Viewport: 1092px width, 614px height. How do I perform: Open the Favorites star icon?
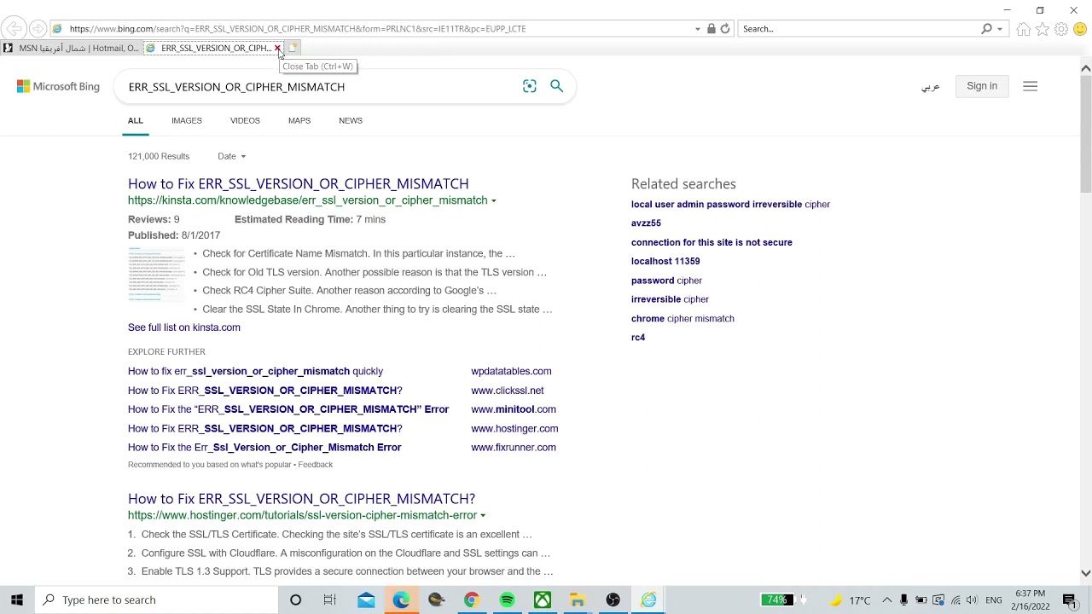tap(1043, 29)
